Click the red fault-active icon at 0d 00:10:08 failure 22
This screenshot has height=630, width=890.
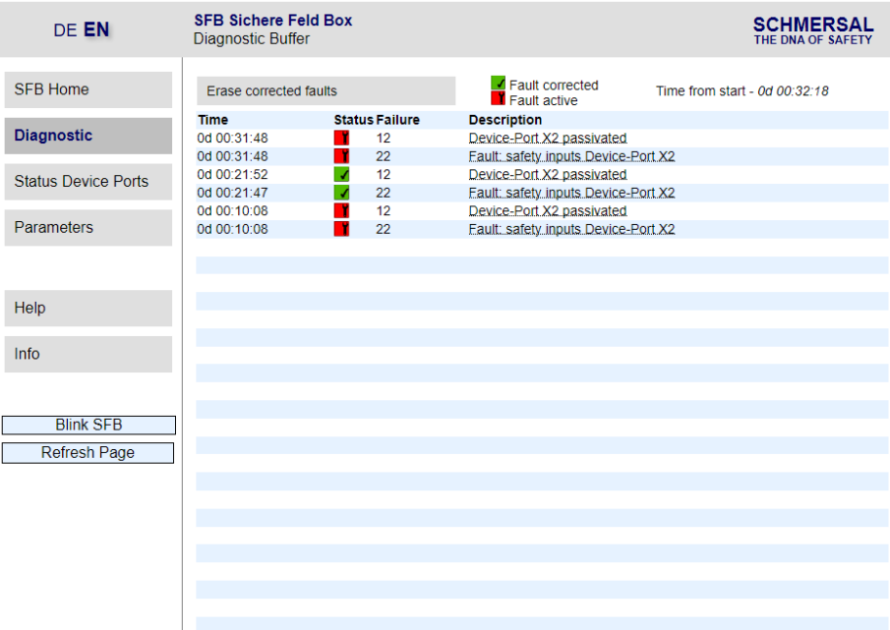pos(341,229)
